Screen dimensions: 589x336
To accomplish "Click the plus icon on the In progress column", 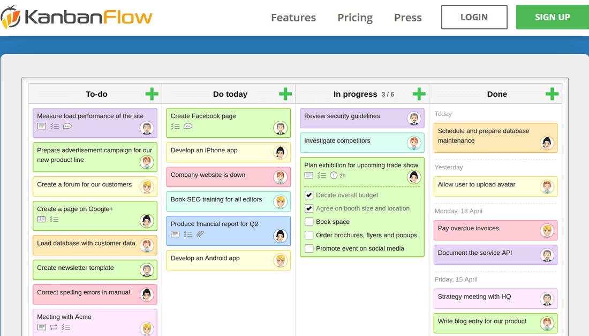I will [x=419, y=94].
